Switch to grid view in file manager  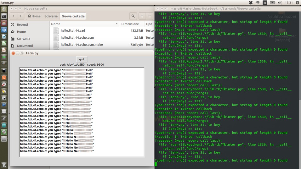pos(149,16)
